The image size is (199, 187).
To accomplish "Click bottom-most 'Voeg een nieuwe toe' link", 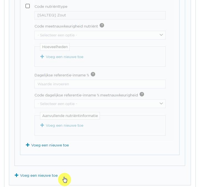I will (x=39, y=175).
